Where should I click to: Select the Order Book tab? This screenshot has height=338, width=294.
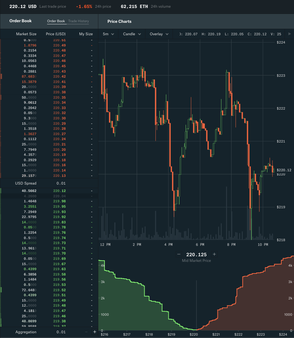click(56, 21)
